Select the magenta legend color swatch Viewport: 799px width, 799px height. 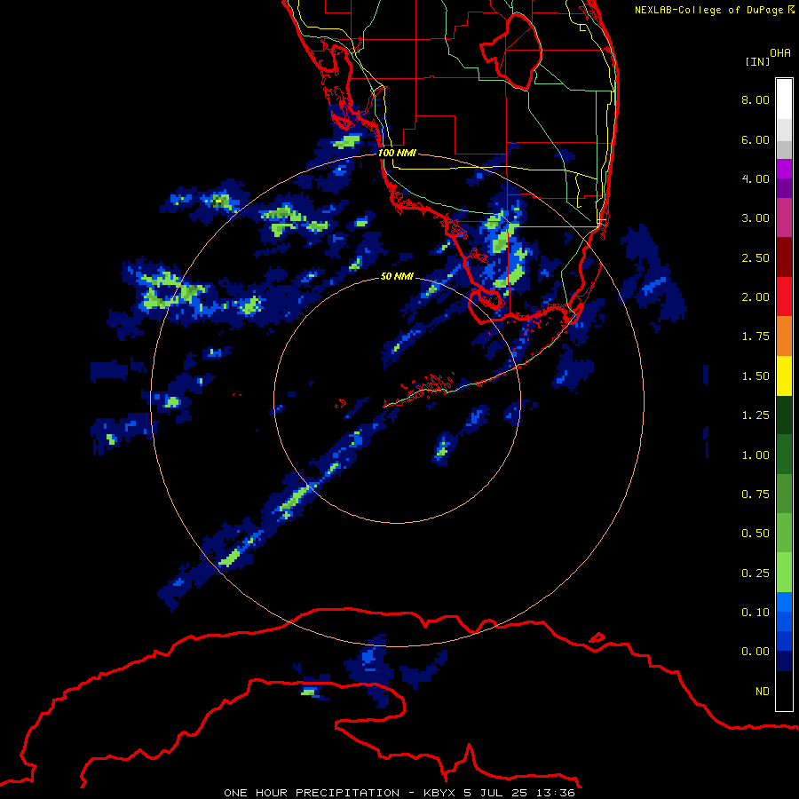[x=784, y=169]
